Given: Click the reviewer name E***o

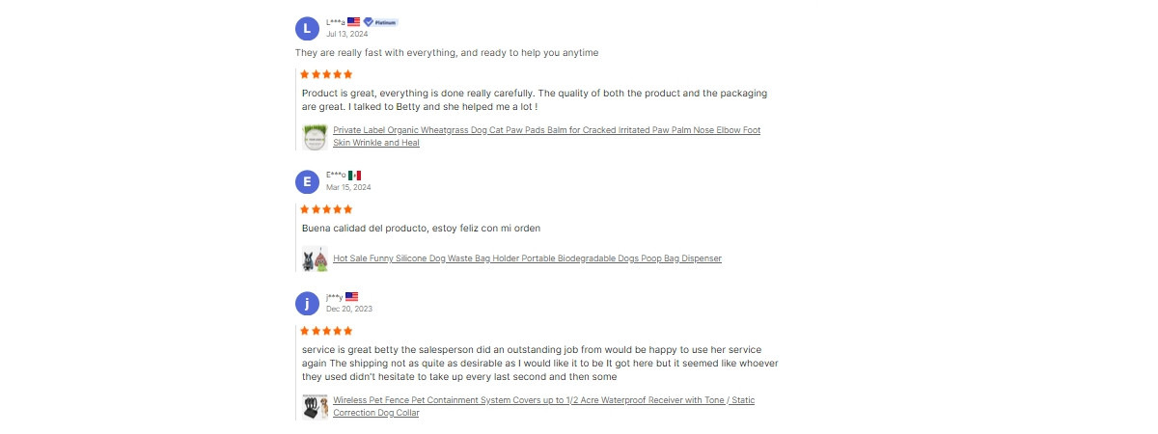Looking at the screenshot, I should [336, 176].
